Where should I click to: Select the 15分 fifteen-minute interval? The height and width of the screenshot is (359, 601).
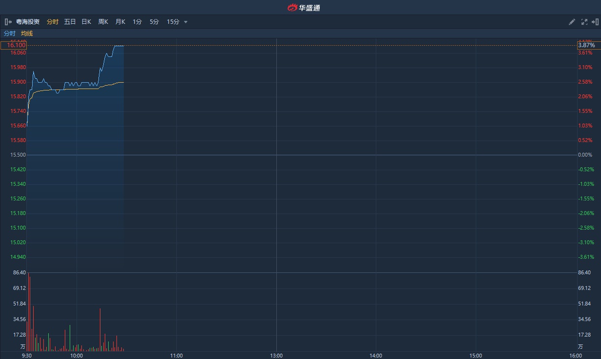173,22
